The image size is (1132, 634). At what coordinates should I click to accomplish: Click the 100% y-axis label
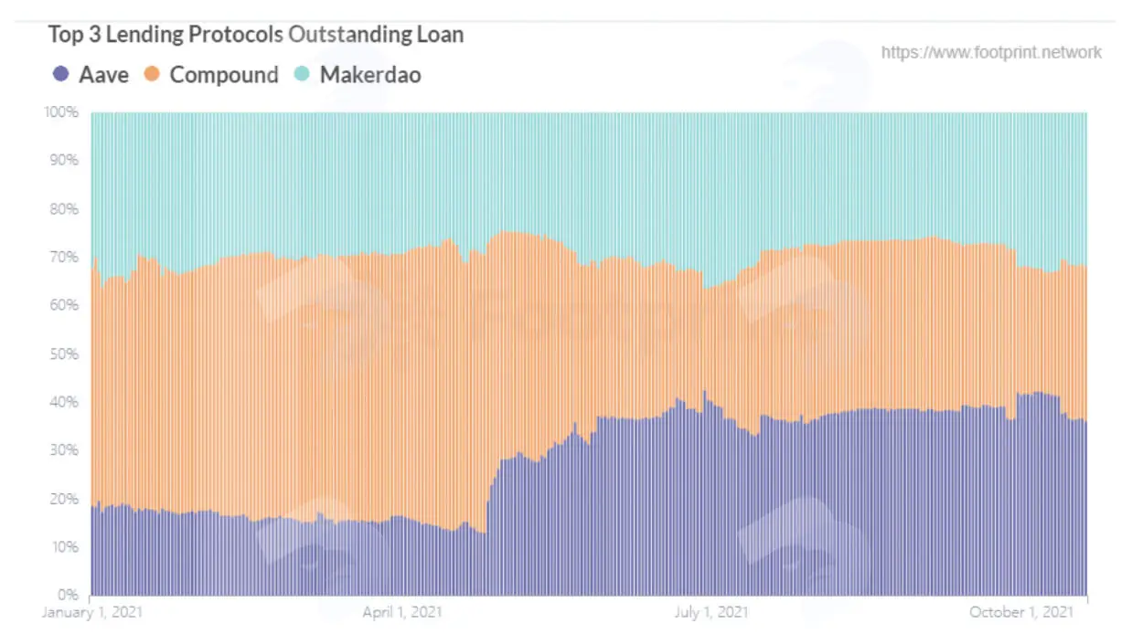[62, 111]
